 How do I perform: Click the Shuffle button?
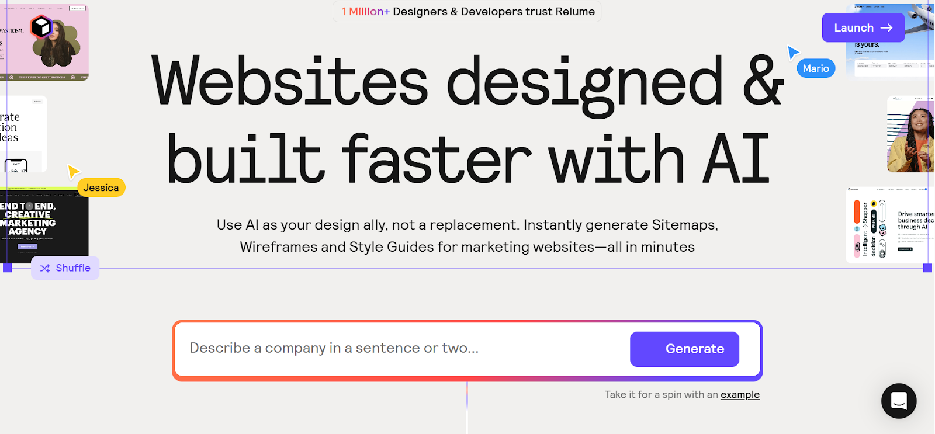(x=65, y=268)
